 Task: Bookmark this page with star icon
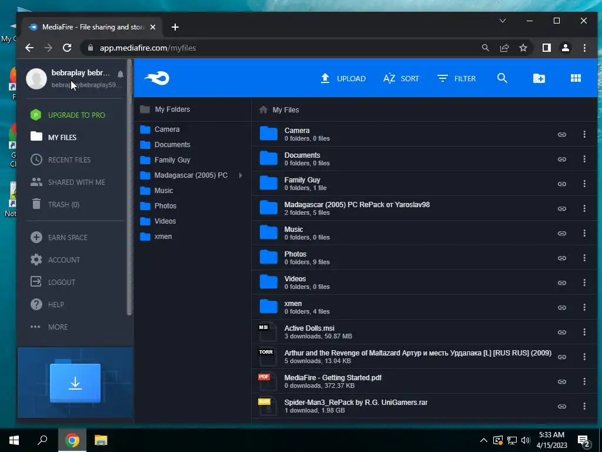tap(523, 48)
